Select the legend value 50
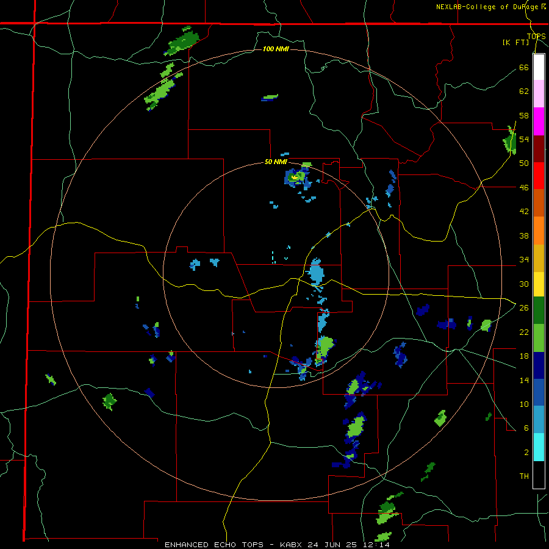The width and height of the screenshot is (549, 549). (x=524, y=163)
